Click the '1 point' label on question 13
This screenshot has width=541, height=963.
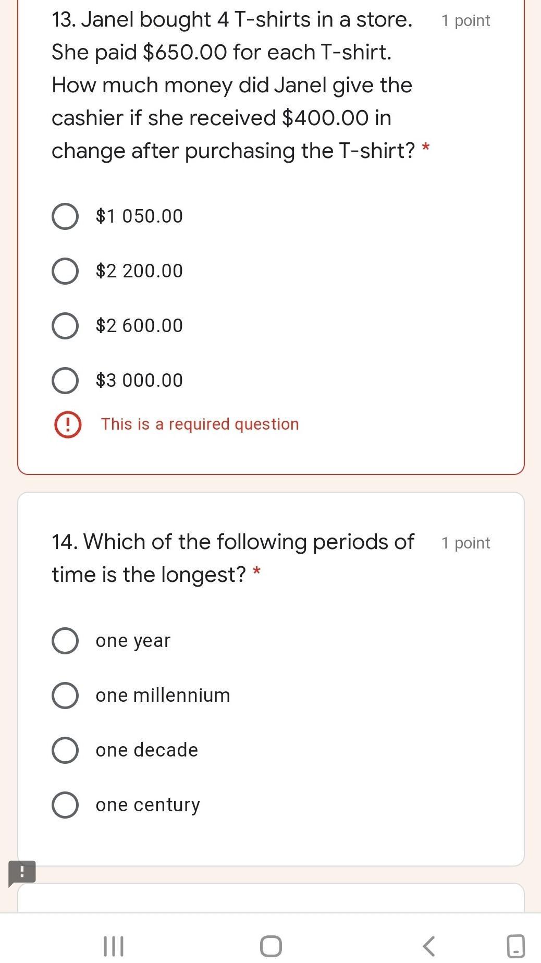click(x=465, y=21)
